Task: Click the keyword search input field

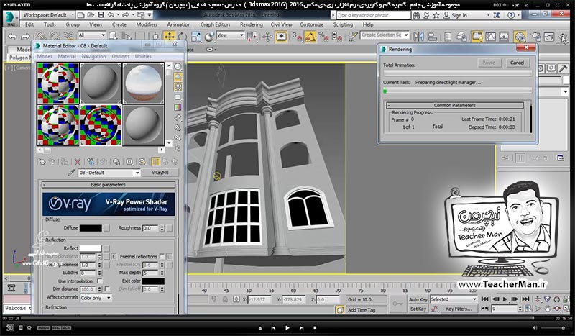Action: 373,15
